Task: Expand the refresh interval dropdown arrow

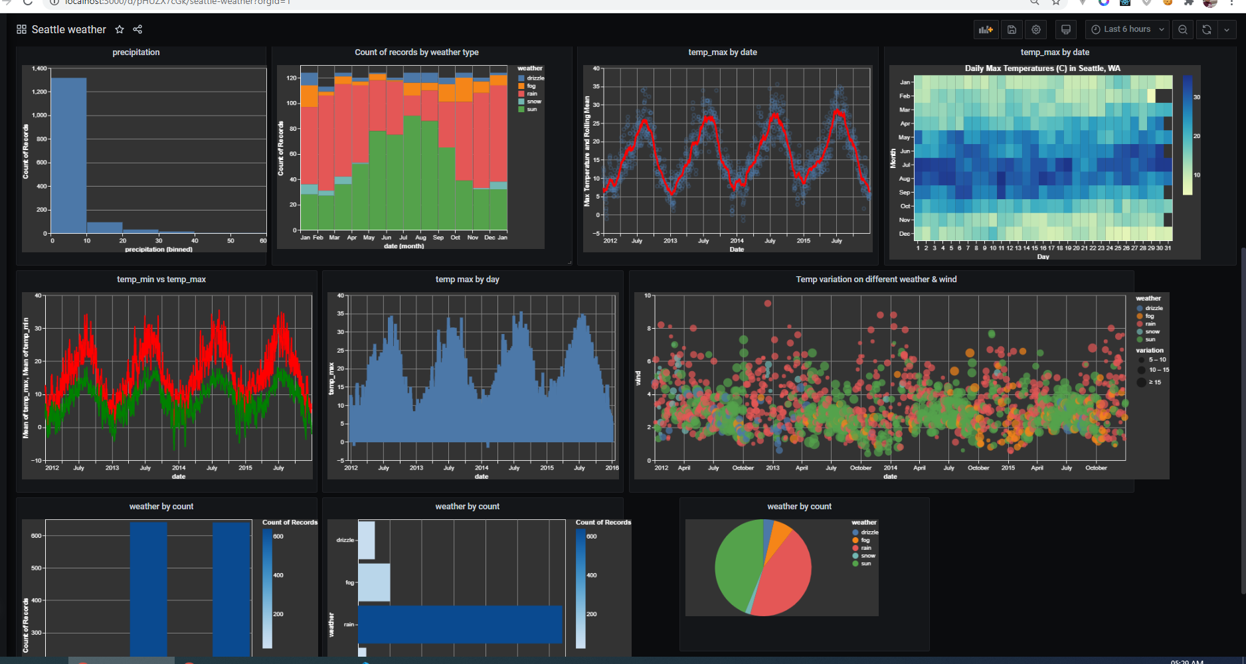Action: (x=1227, y=29)
